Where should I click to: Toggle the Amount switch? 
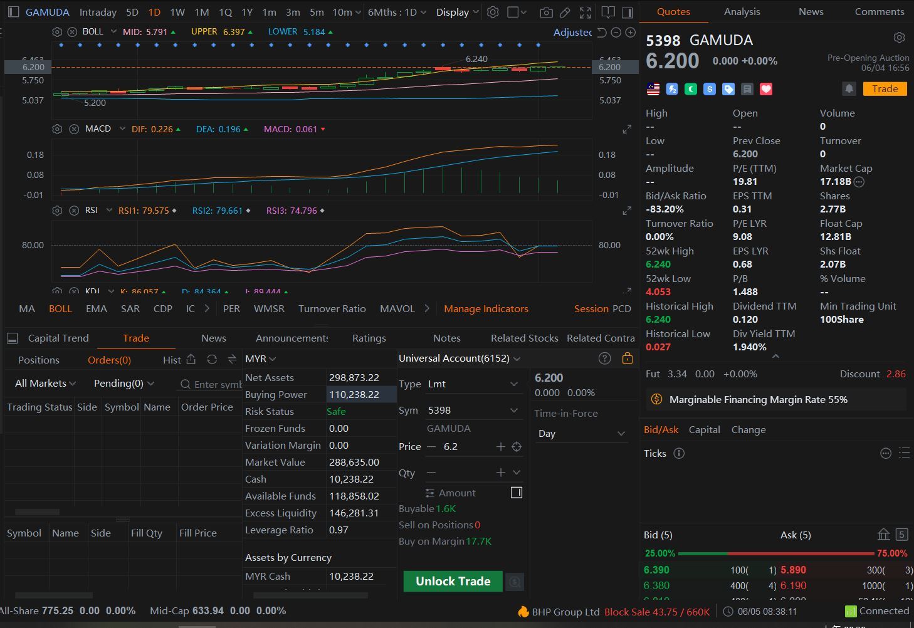tap(517, 493)
